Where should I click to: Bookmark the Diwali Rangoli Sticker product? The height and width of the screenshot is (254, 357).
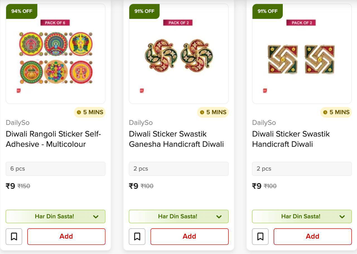click(x=14, y=236)
